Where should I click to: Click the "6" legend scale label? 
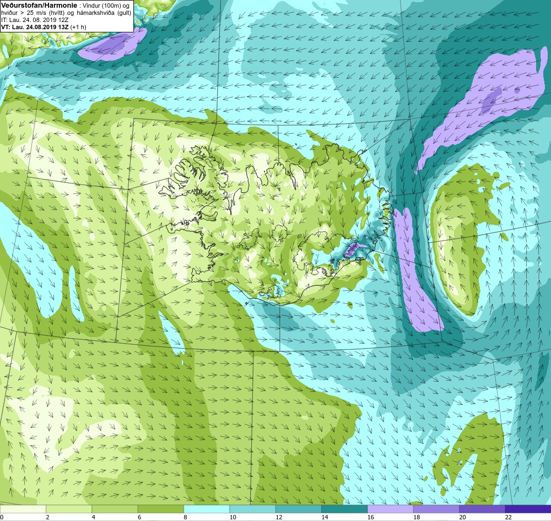139,517
